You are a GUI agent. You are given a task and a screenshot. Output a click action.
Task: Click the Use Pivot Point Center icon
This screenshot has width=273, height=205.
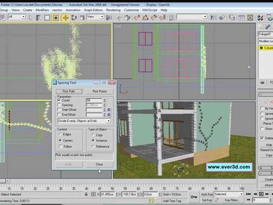[109, 18]
